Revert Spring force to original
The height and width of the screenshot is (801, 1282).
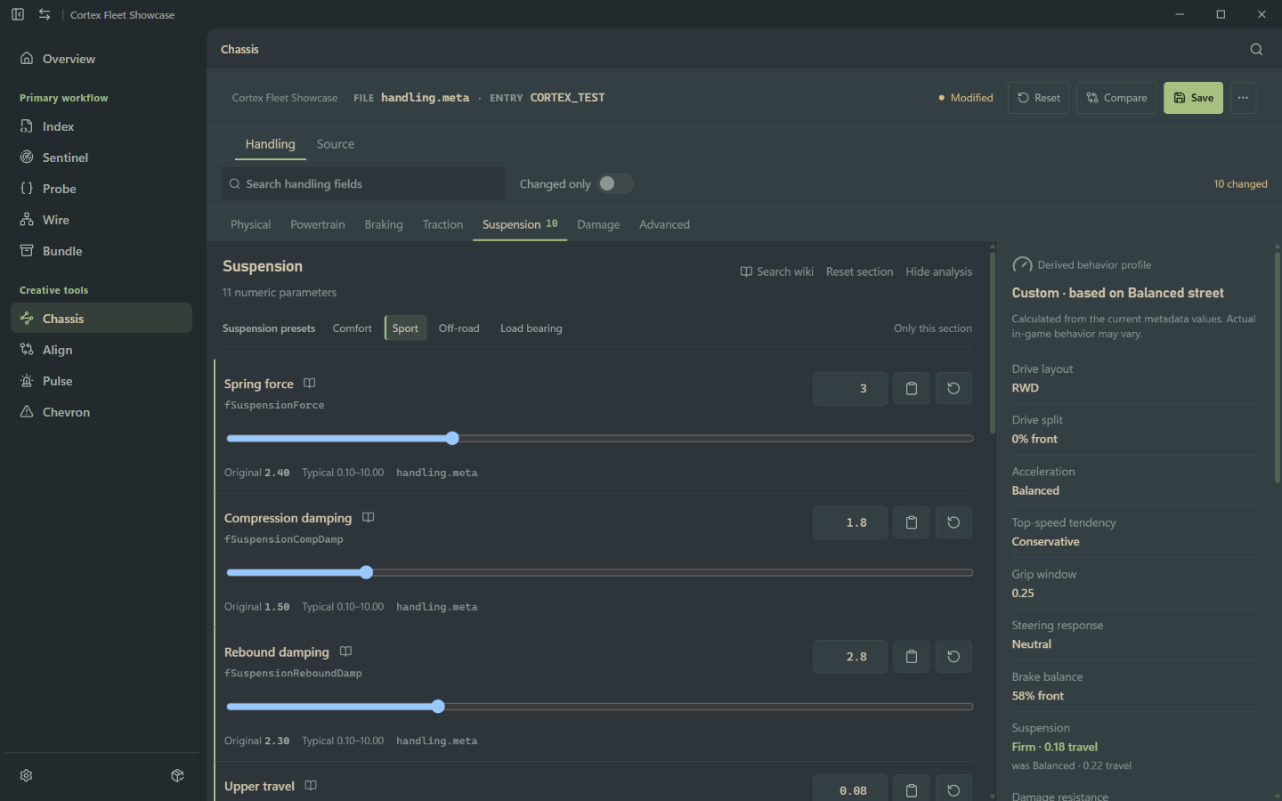(953, 389)
